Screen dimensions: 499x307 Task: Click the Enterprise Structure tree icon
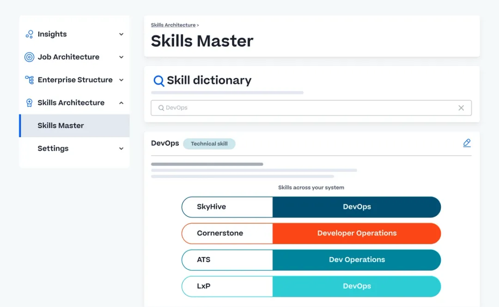29,80
